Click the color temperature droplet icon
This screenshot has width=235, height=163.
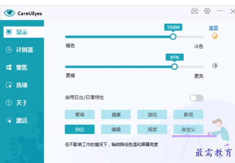tap(215, 36)
